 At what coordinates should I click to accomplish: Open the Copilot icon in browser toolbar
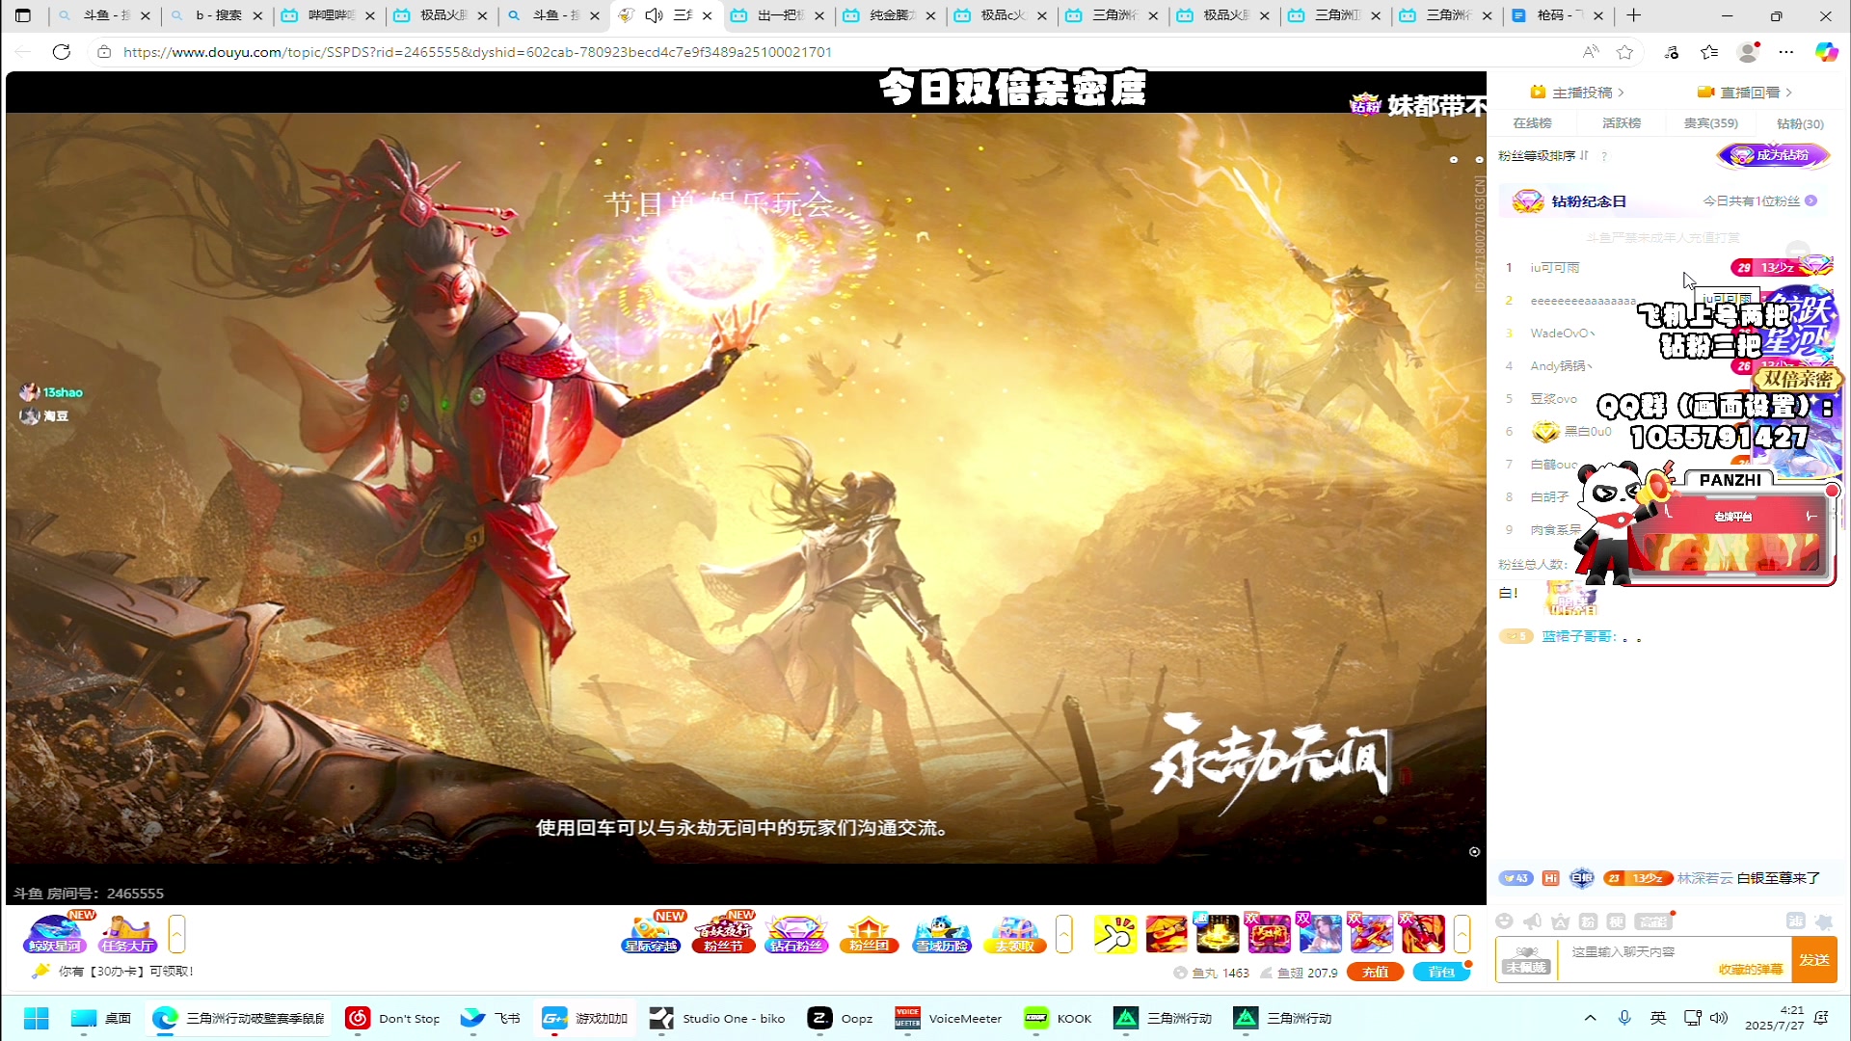coord(1826,52)
